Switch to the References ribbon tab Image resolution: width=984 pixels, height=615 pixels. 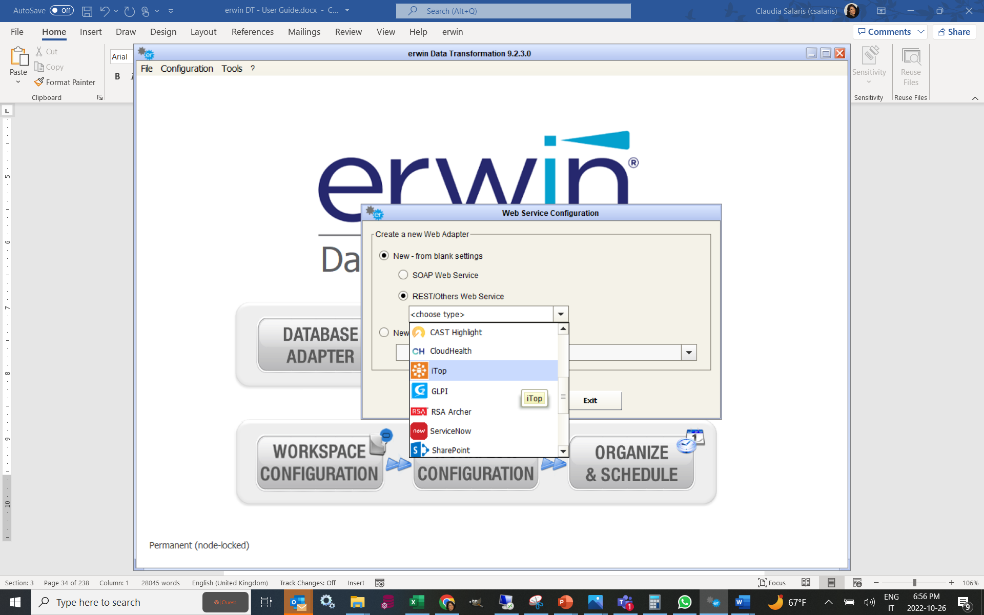point(252,32)
